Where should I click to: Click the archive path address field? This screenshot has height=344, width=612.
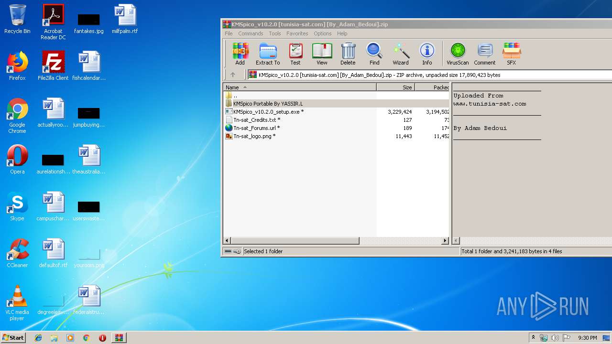pyautogui.click(x=429, y=75)
